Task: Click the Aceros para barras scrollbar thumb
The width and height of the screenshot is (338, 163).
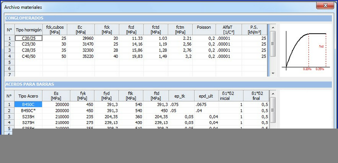Action: tap(273, 110)
